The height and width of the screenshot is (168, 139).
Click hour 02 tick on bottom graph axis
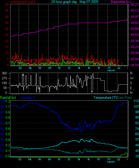pyautogui.click(x=20, y=159)
